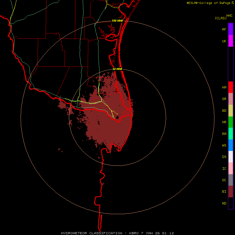Click the IC pink legend swatch

[x=231, y=168]
